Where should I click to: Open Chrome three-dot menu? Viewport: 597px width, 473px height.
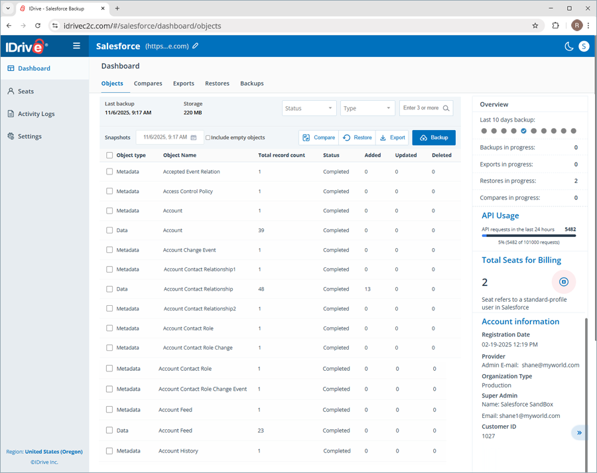tap(588, 25)
